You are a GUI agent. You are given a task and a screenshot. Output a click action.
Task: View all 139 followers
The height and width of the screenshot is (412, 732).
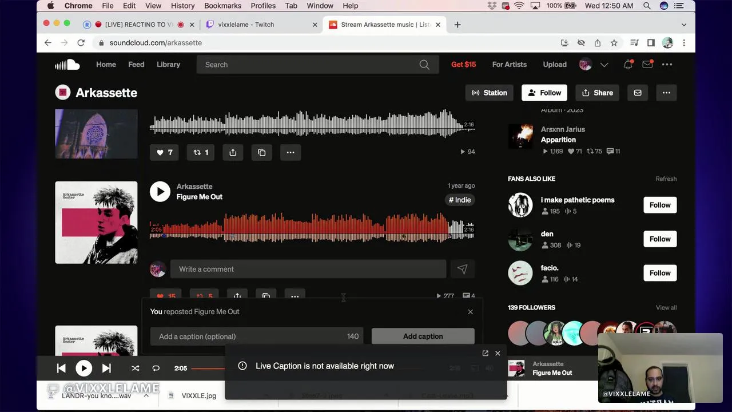point(666,308)
